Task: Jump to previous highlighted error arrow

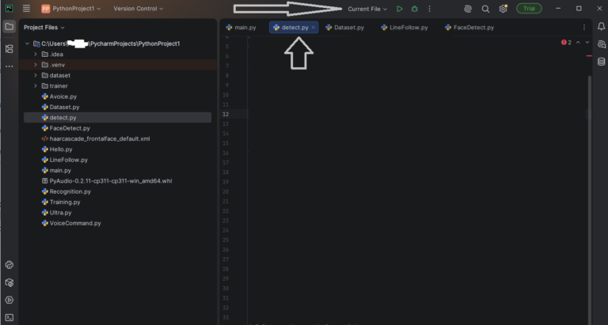Action: tap(578, 42)
